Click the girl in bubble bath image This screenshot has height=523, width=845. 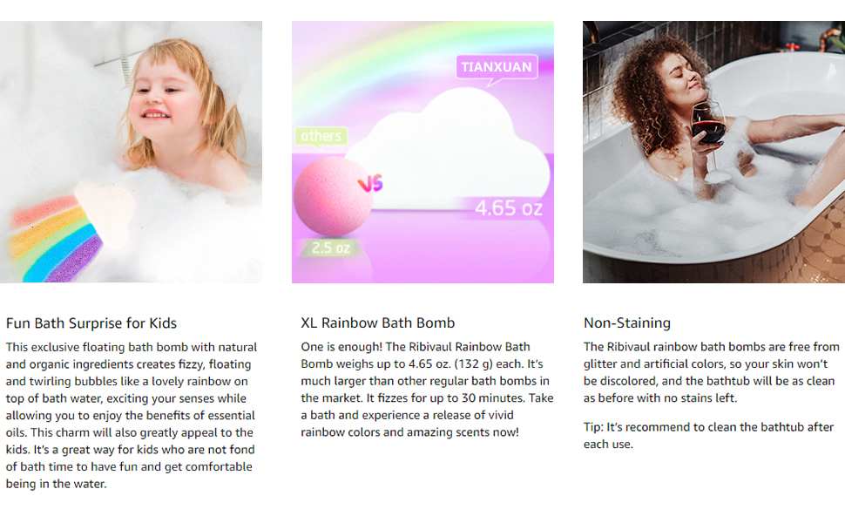tap(131, 152)
